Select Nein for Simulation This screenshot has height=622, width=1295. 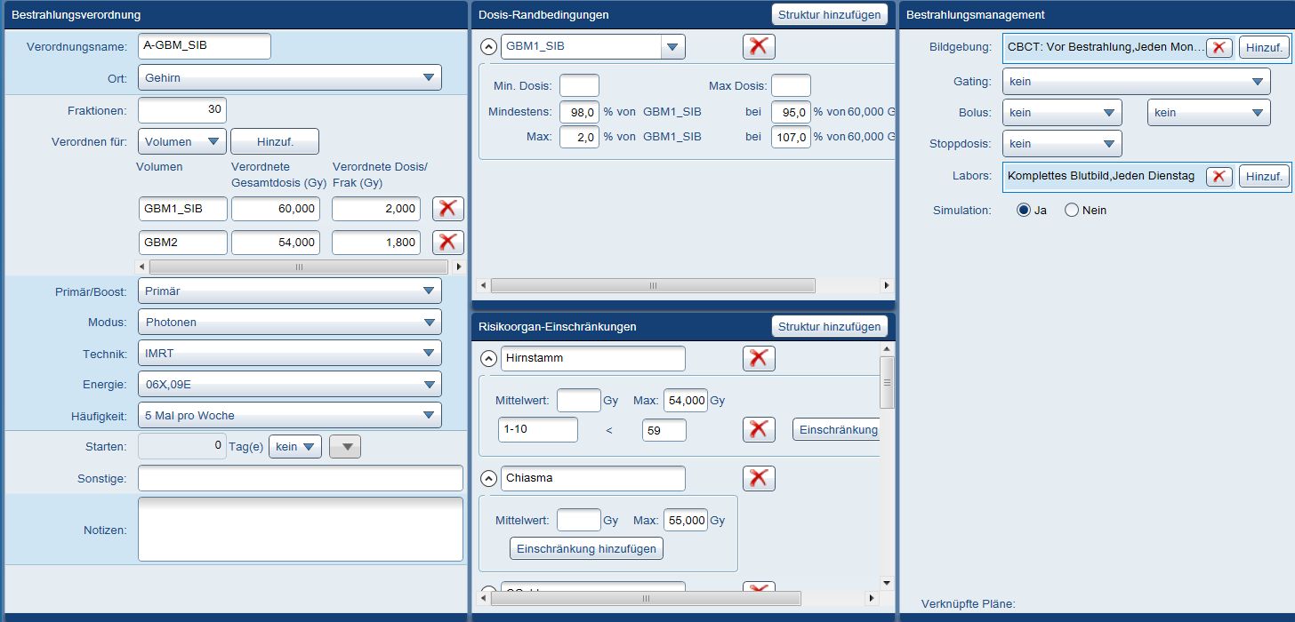point(1072,211)
